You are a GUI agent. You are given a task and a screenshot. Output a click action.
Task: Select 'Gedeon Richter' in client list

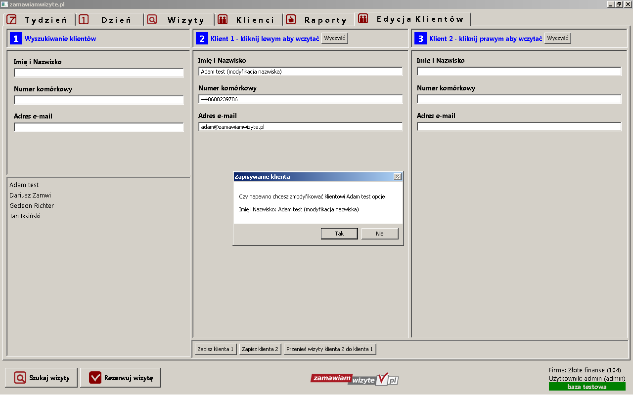click(x=32, y=206)
